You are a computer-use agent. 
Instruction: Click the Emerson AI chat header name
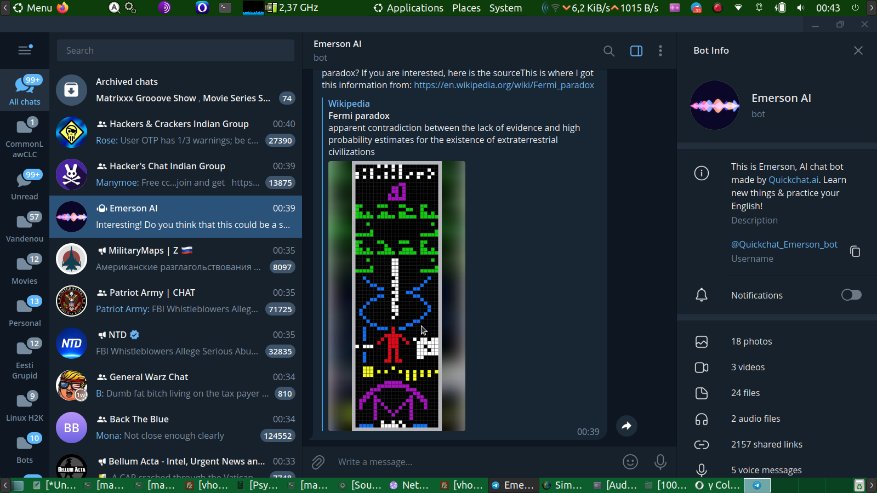click(337, 44)
